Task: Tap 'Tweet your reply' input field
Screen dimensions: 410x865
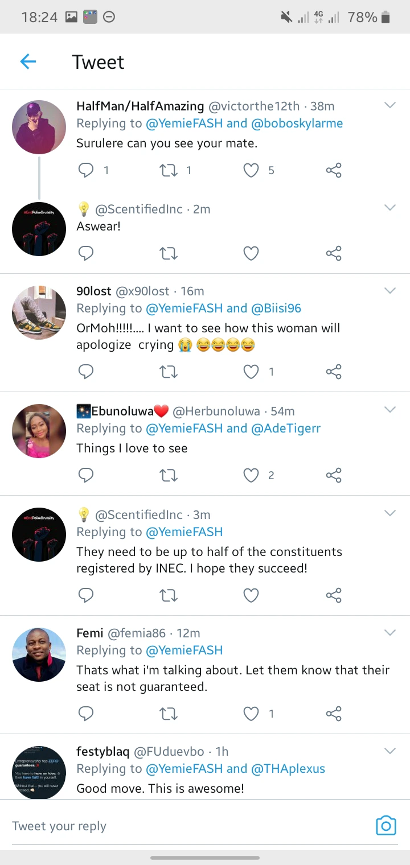Action: point(171,826)
